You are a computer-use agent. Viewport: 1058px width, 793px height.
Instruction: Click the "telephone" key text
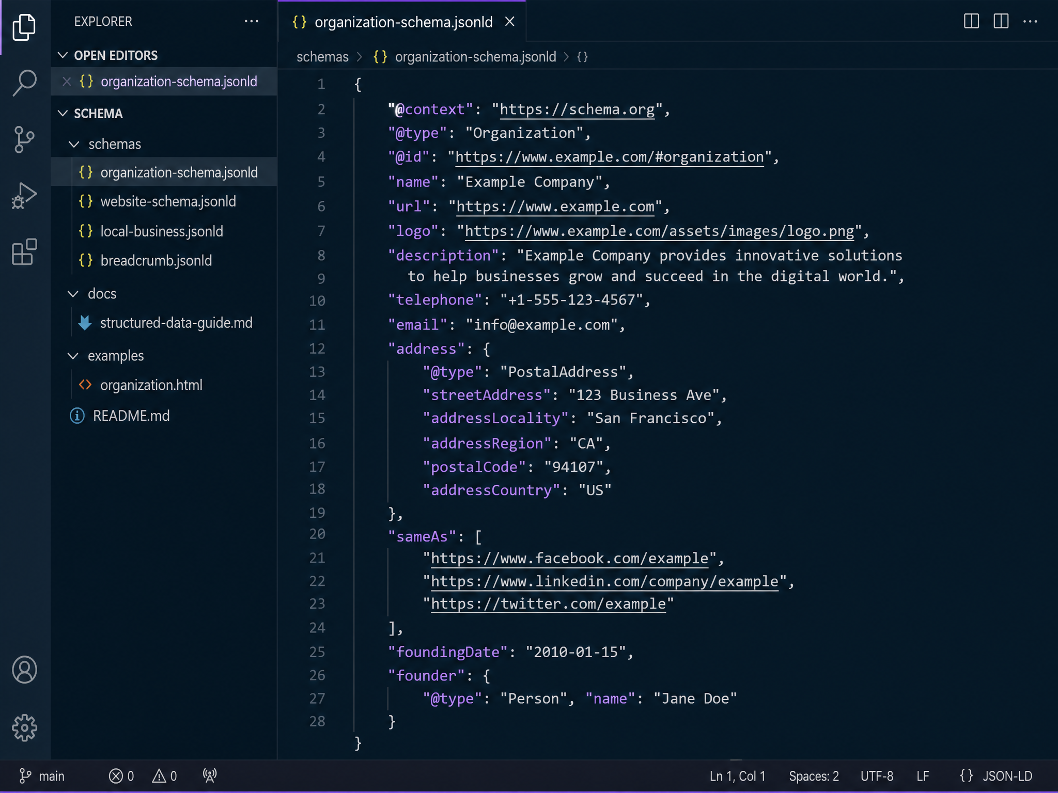435,300
